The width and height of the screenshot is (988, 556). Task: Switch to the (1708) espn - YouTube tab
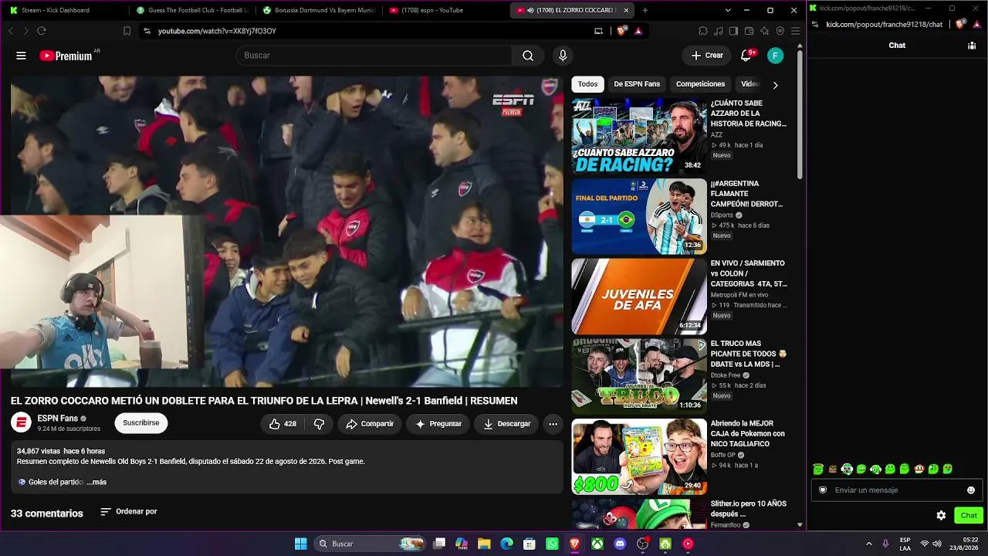pyautogui.click(x=444, y=10)
